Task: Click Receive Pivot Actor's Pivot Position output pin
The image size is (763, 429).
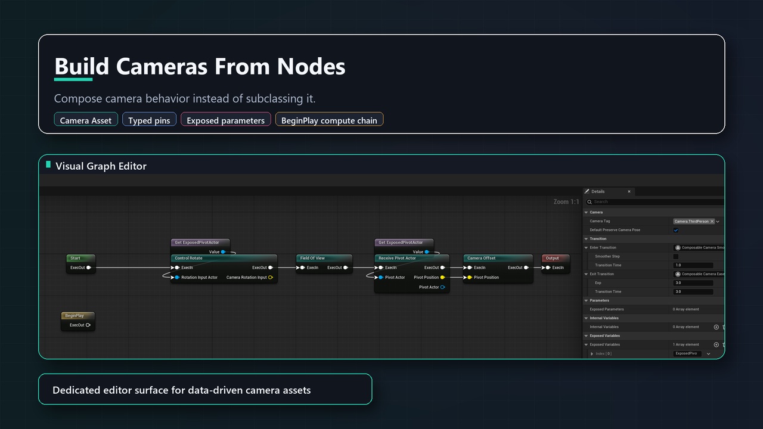Action: (x=443, y=277)
